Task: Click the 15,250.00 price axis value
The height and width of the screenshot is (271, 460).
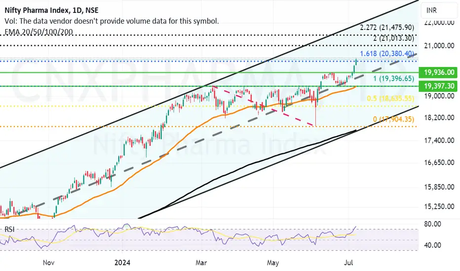Action: [439, 206]
